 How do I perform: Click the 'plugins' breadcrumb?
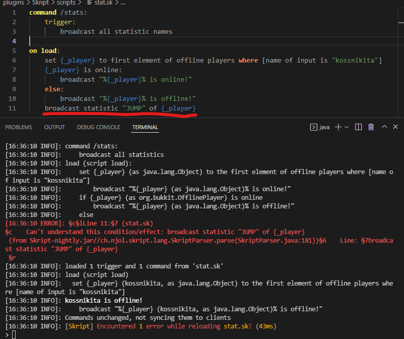(14, 3)
